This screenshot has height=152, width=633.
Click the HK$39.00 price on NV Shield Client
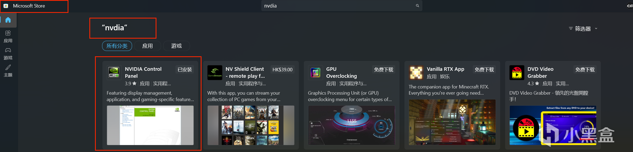(282, 70)
